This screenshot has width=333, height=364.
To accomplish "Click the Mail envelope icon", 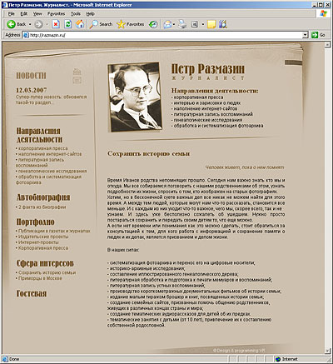I will click(x=167, y=24).
